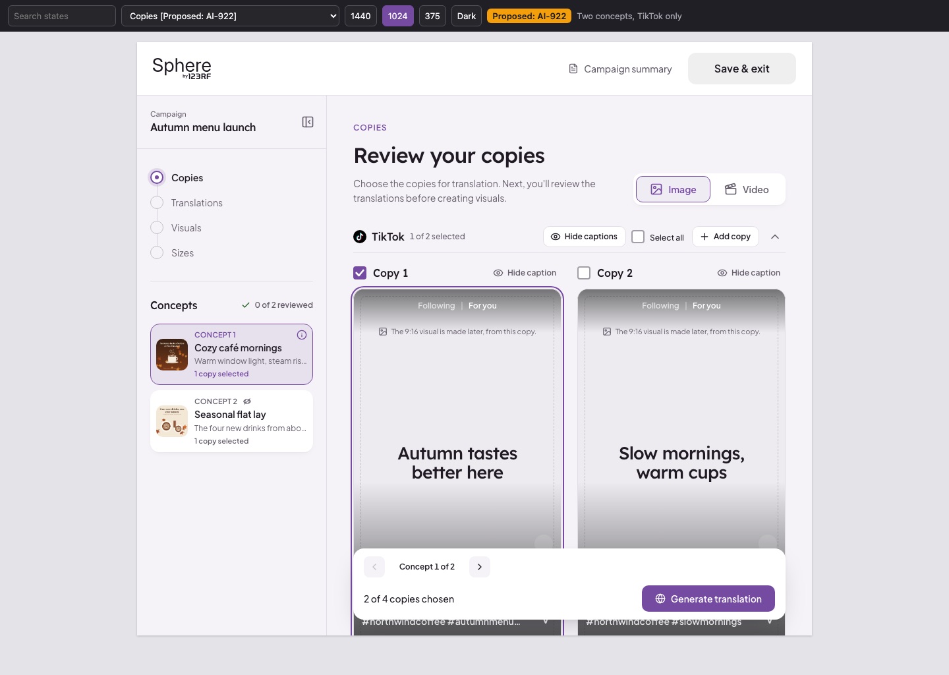The height and width of the screenshot is (675, 949).
Task: Click the TikTok platform icon
Action: (x=360, y=237)
